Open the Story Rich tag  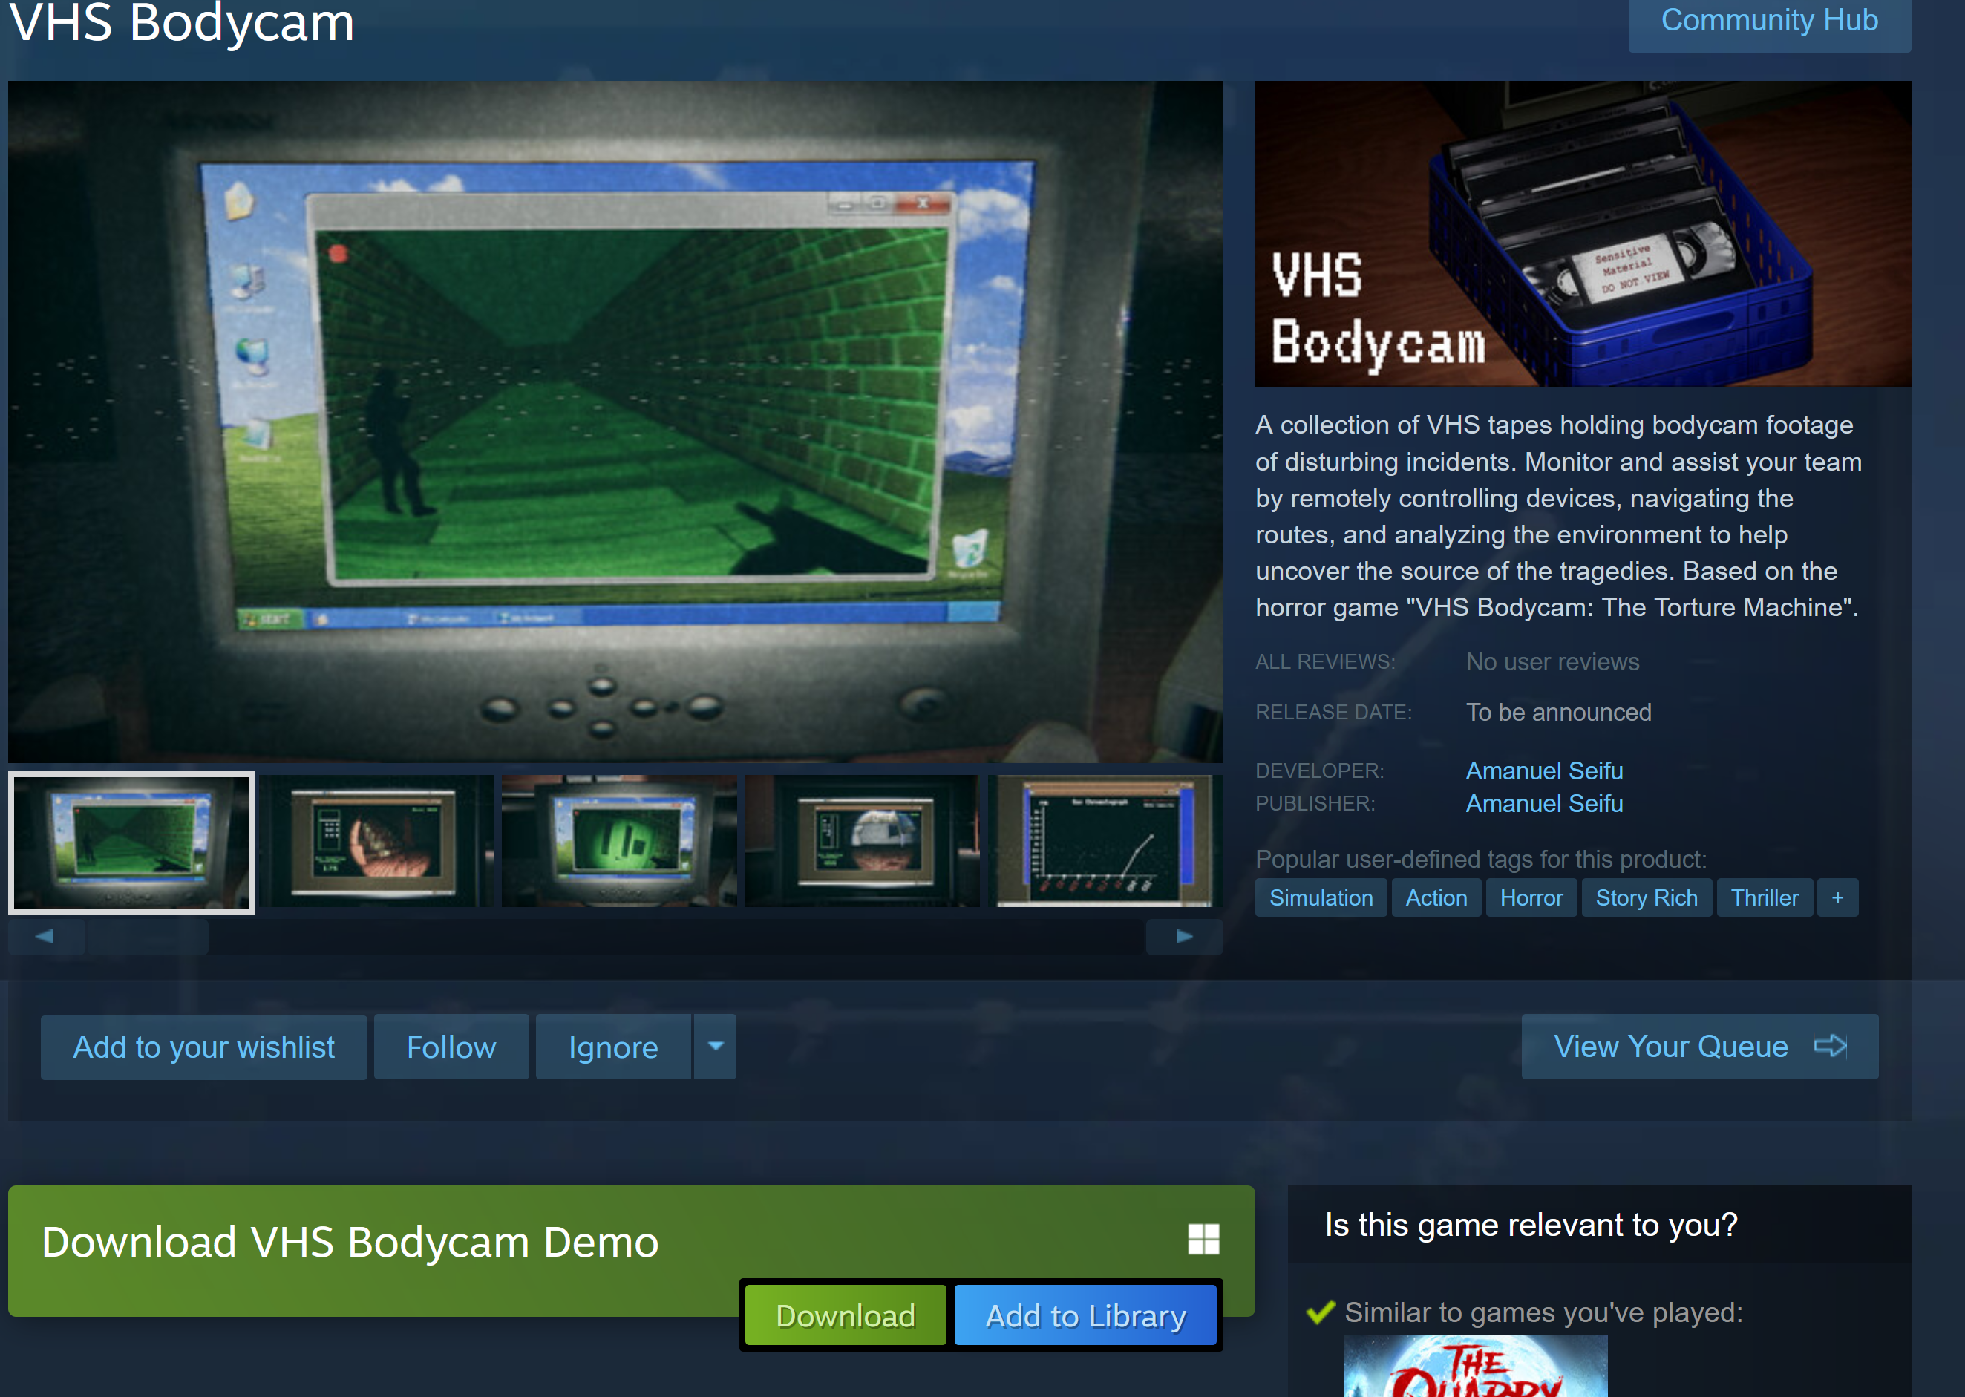point(1646,897)
